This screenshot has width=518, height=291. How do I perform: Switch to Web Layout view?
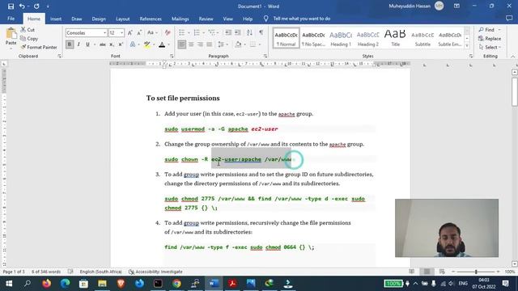pos(442,272)
